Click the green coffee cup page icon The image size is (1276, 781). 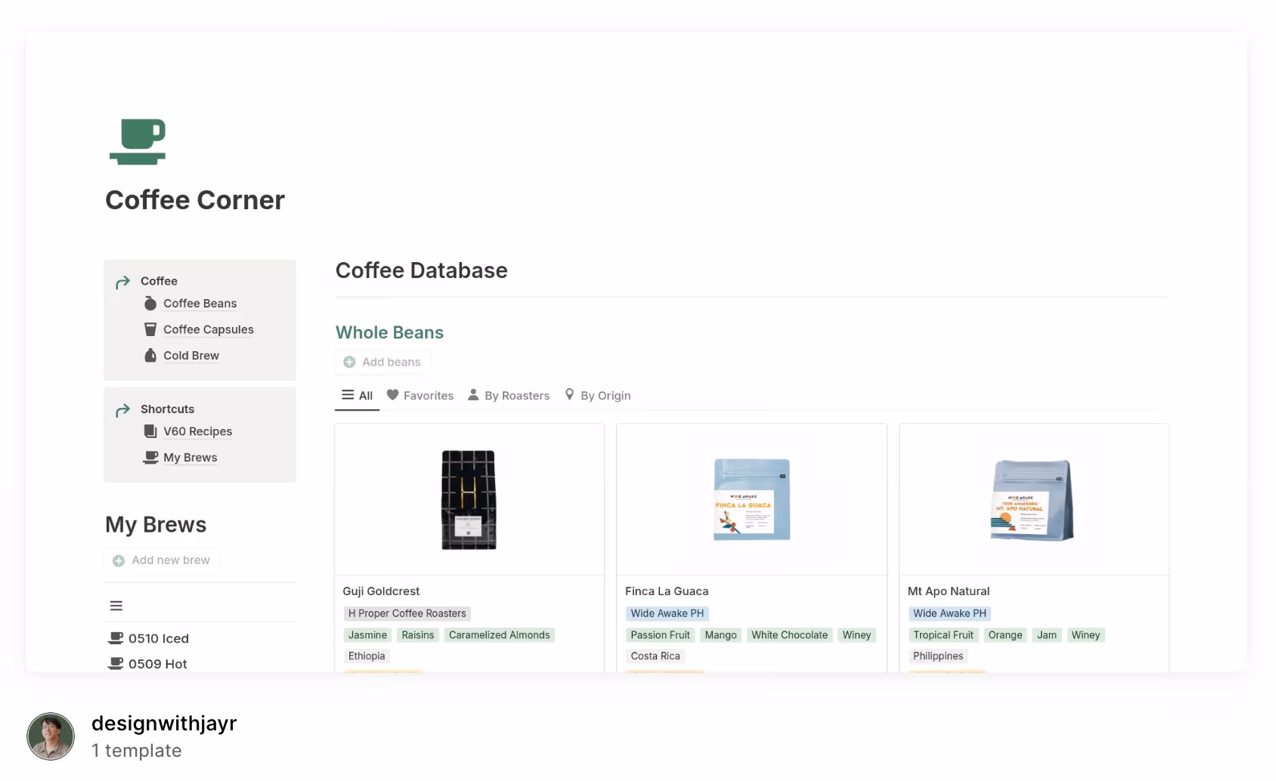pos(138,141)
